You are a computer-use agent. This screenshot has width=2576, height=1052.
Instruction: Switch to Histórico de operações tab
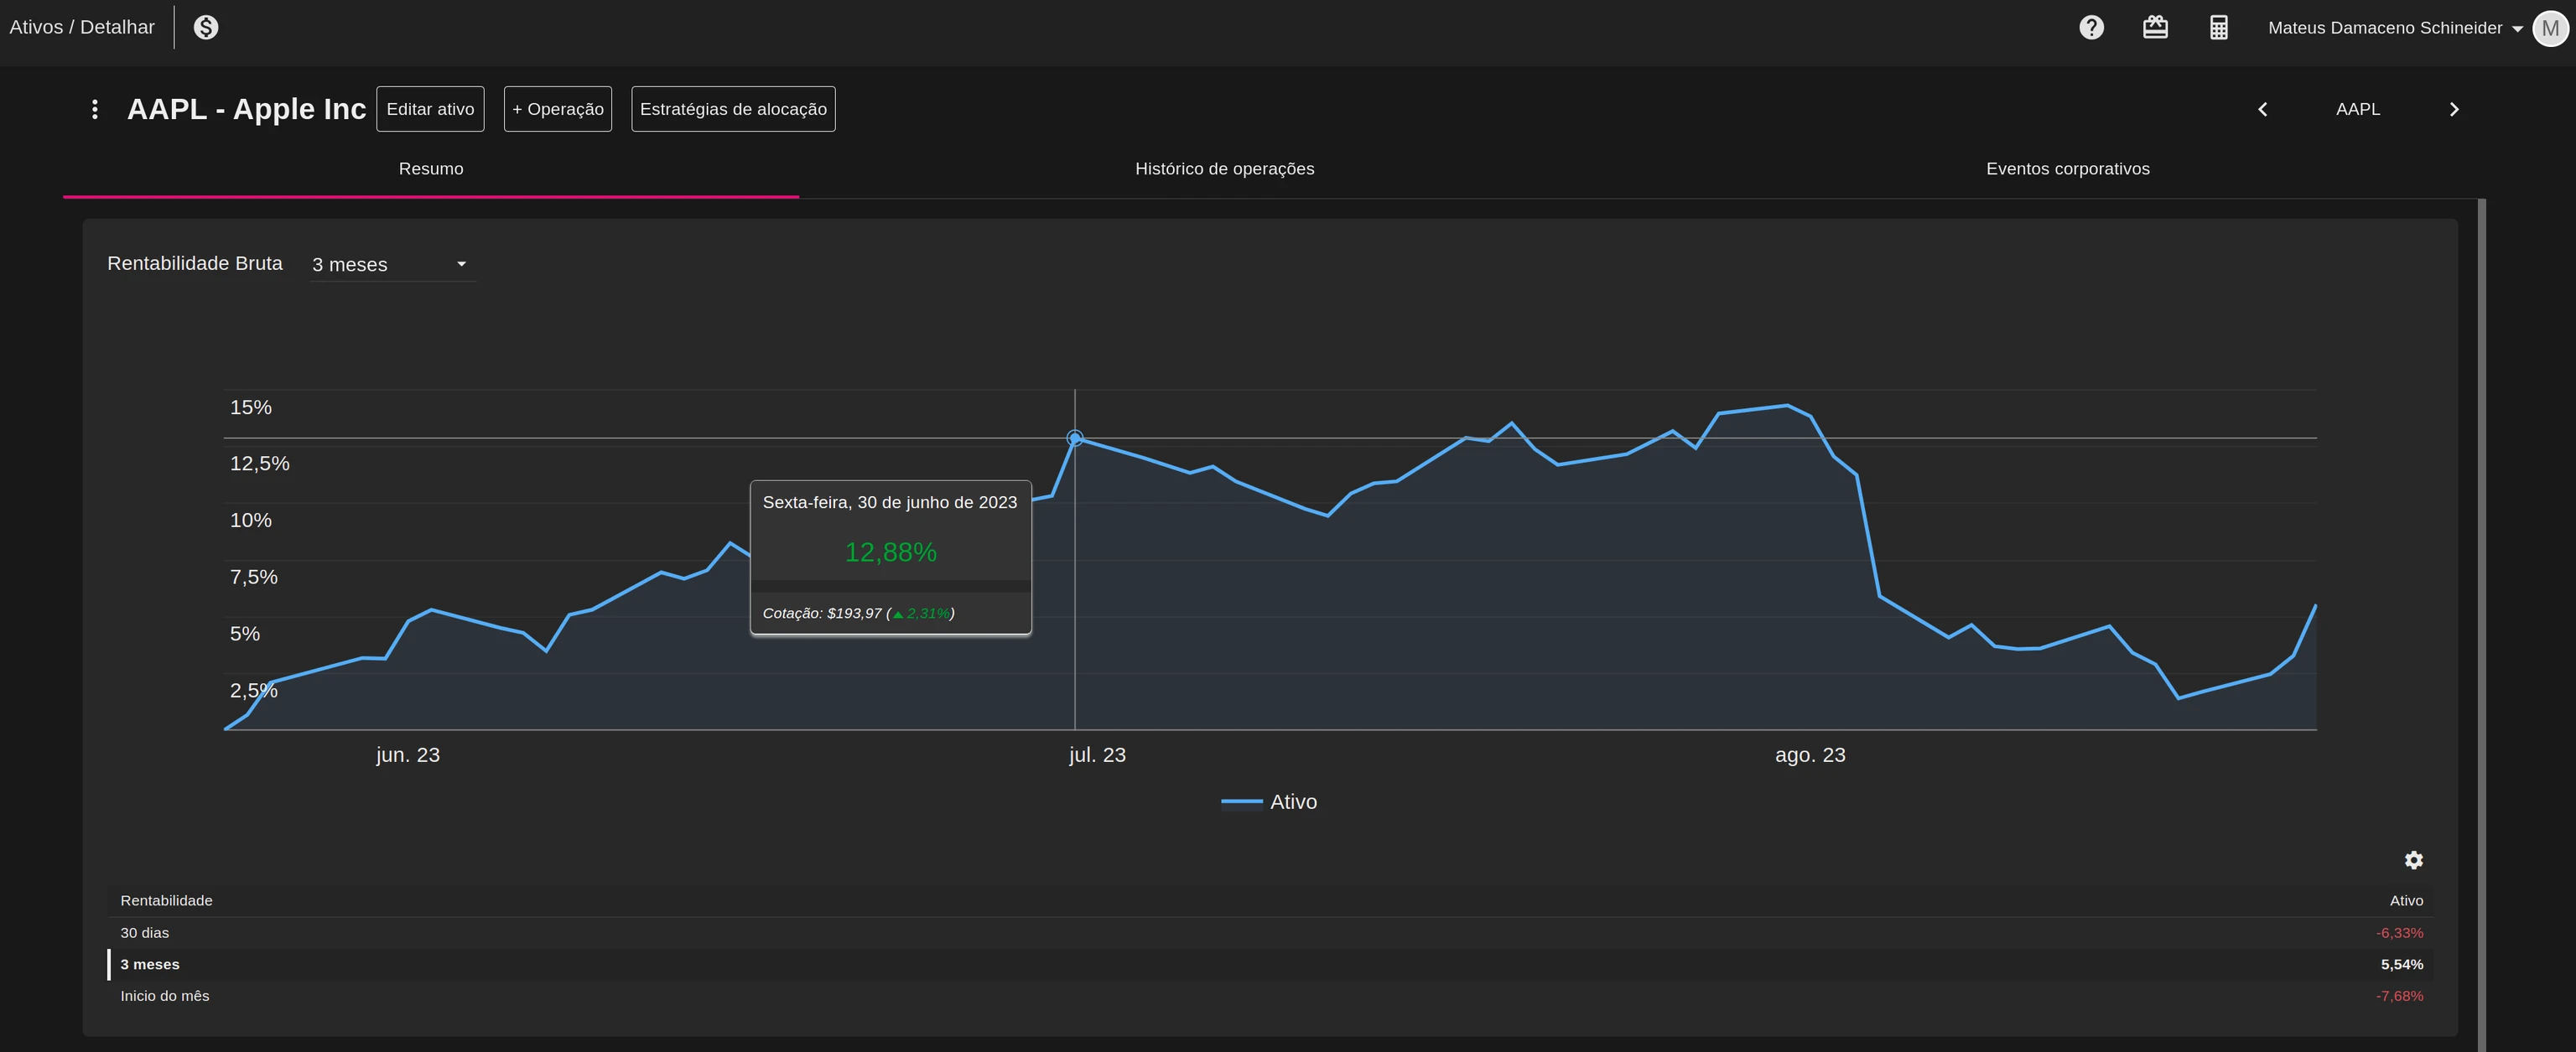1224,169
